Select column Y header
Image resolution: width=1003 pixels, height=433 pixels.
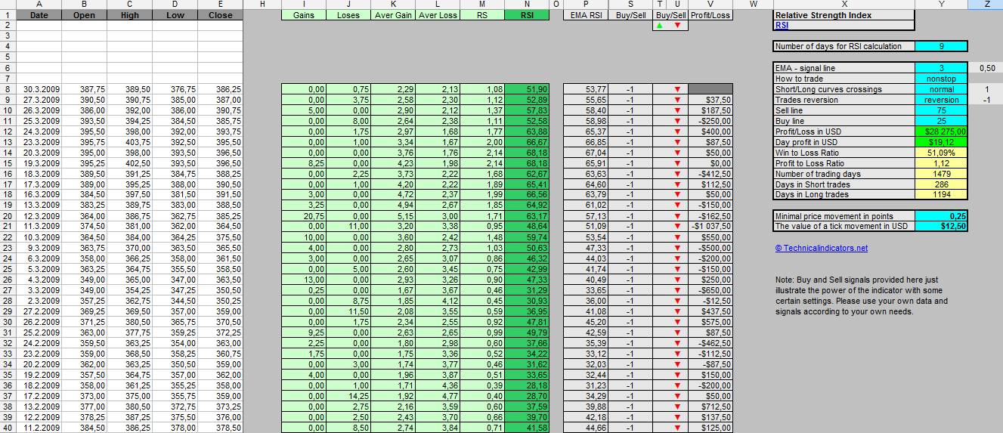(x=941, y=5)
